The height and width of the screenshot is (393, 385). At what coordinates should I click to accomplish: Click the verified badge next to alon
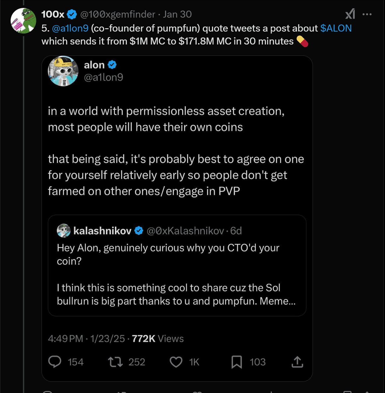(x=112, y=65)
